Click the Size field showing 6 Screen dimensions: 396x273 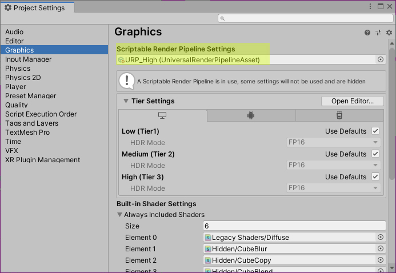(x=294, y=226)
